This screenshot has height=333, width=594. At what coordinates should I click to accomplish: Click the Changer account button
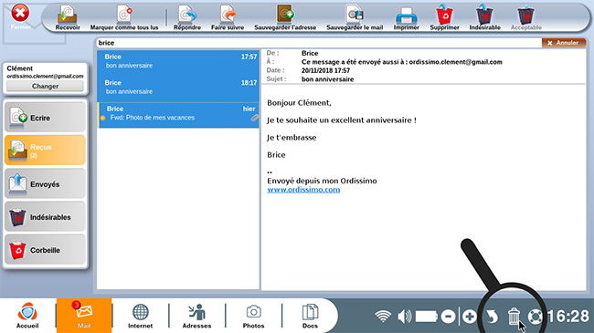(45, 87)
